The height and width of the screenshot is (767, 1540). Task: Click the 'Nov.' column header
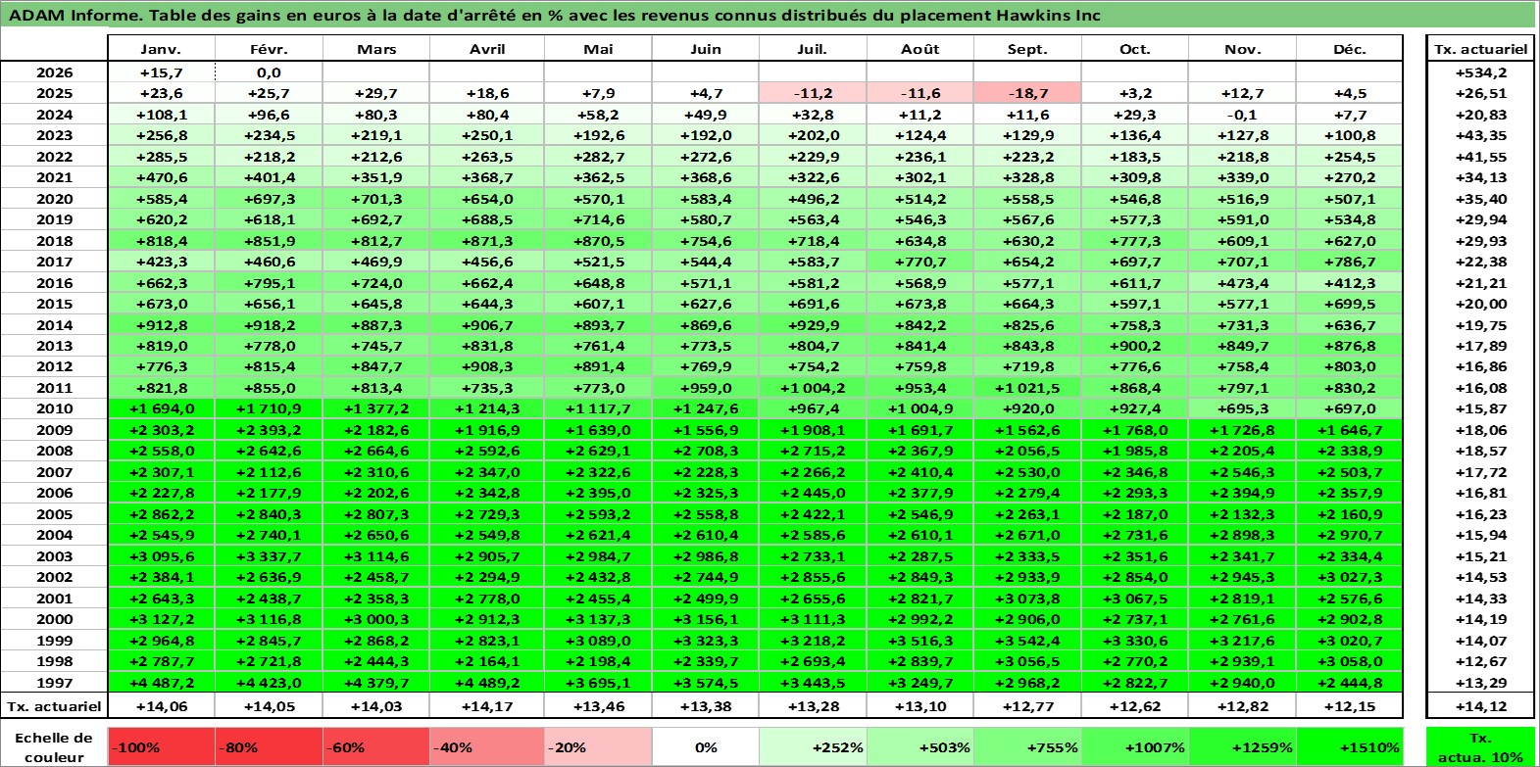tap(1243, 49)
